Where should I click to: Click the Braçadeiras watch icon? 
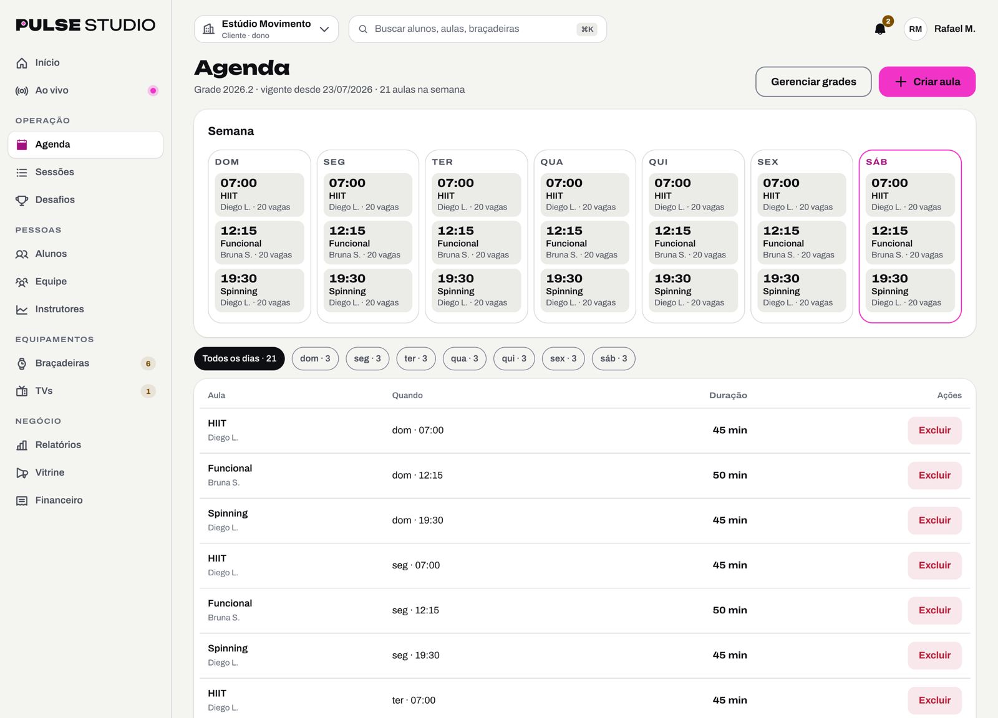click(22, 363)
